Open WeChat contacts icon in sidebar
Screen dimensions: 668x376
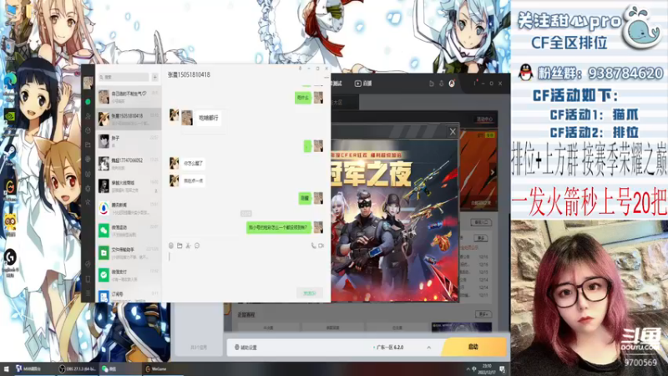pos(88,116)
